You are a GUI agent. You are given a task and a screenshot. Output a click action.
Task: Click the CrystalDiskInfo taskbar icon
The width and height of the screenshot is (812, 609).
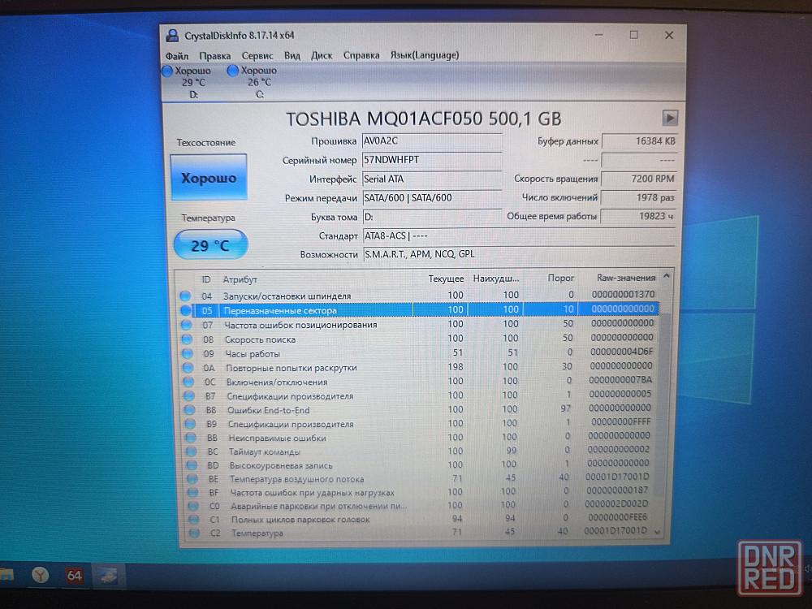coord(106,575)
